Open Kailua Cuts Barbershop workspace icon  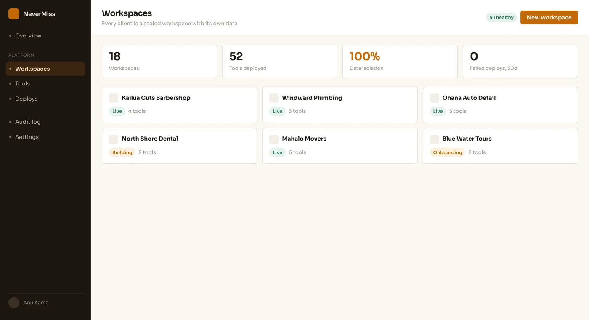[x=114, y=98]
